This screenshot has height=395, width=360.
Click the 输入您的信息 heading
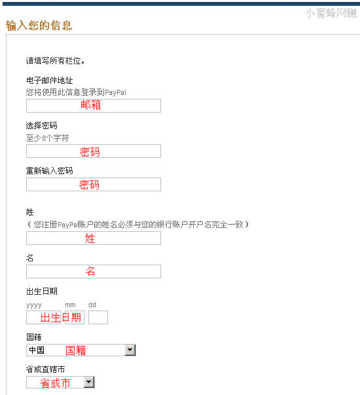(x=39, y=26)
